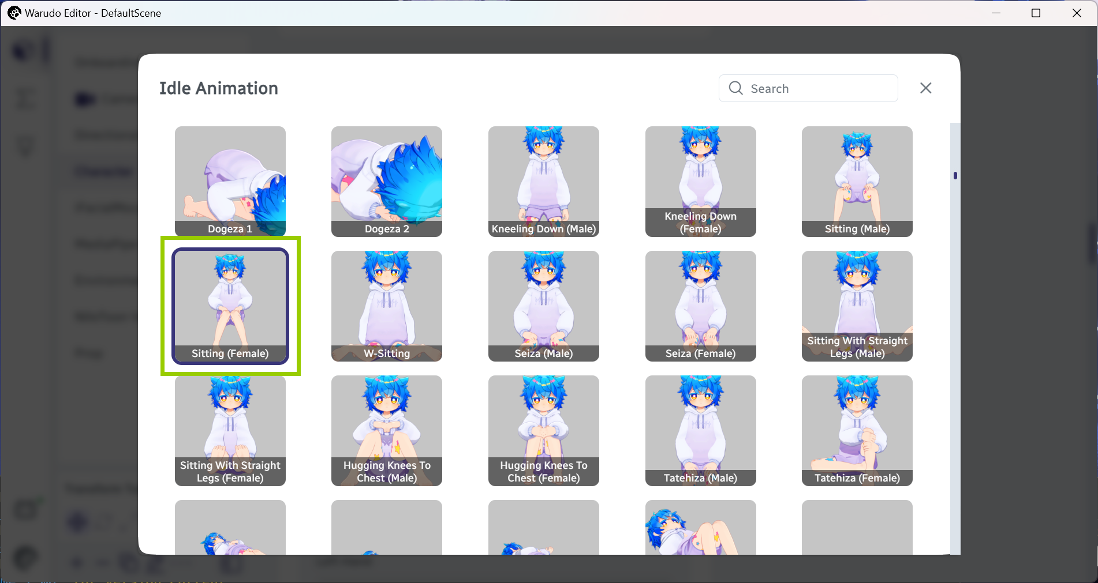Click the magnifier search icon
Image resolution: width=1098 pixels, height=583 pixels.
coord(735,88)
